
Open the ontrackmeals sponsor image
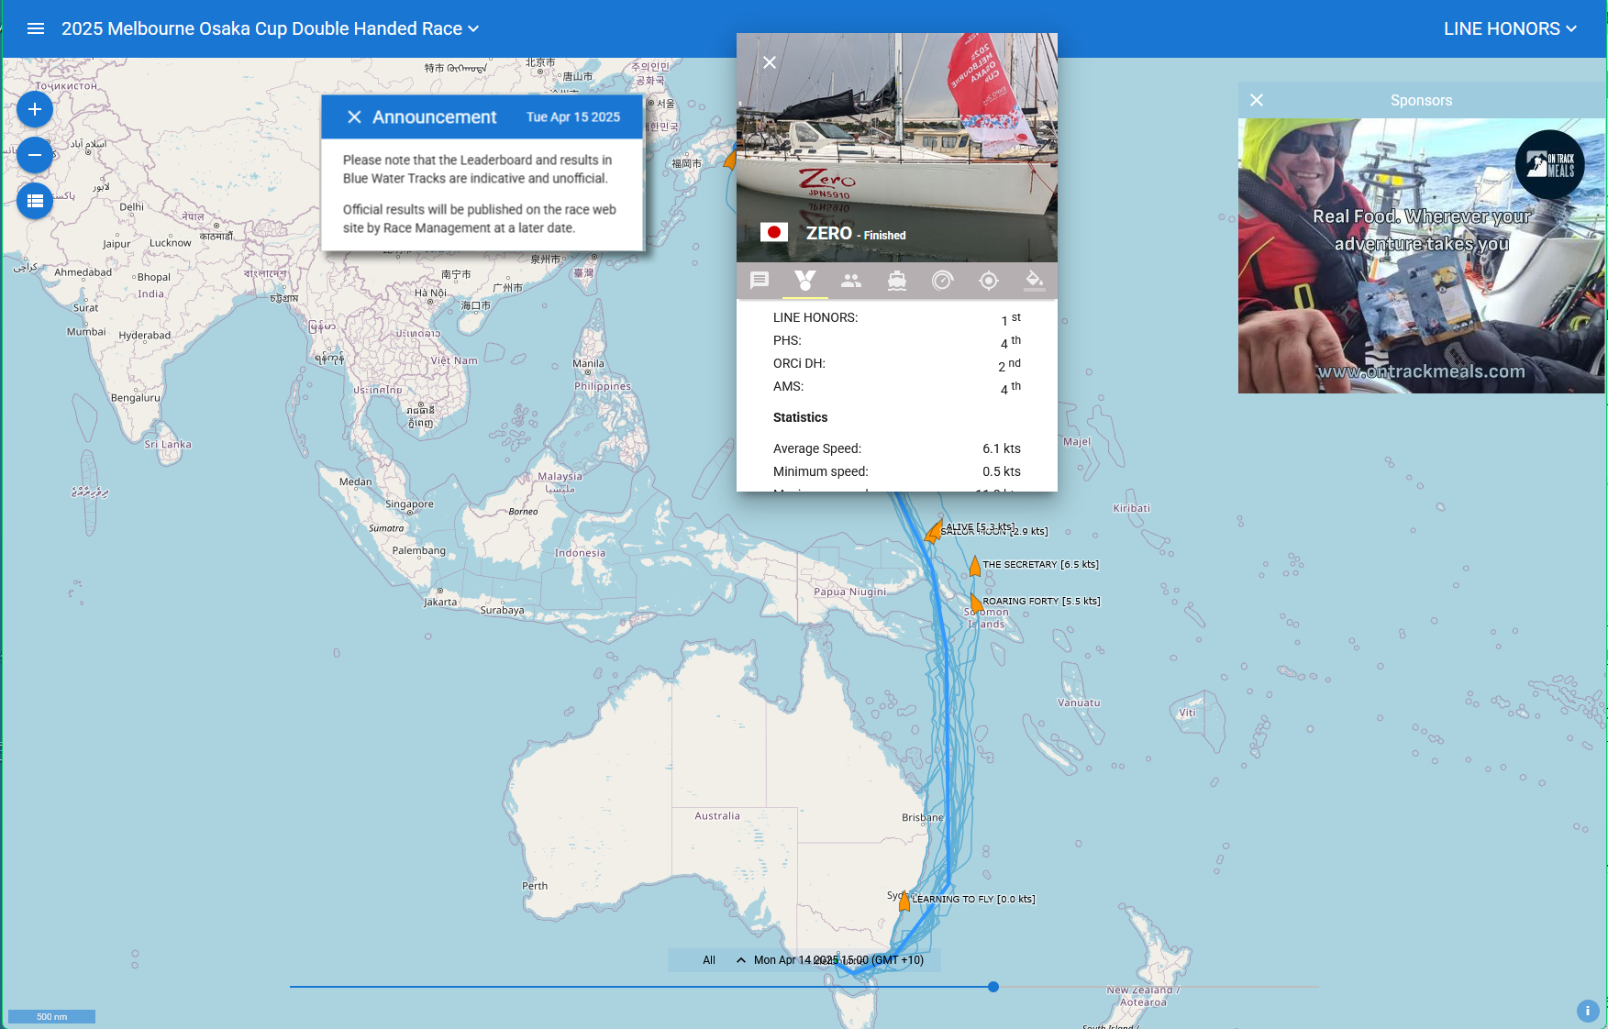(x=1422, y=256)
